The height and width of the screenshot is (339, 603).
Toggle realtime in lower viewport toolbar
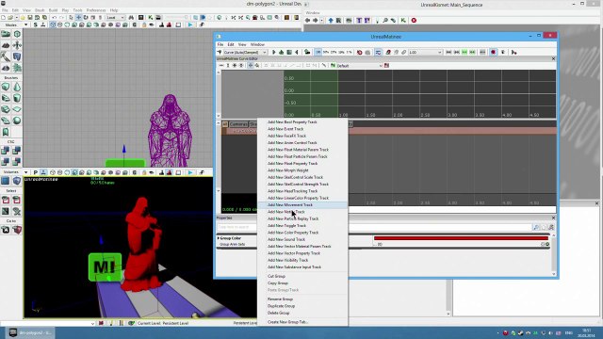(43, 172)
